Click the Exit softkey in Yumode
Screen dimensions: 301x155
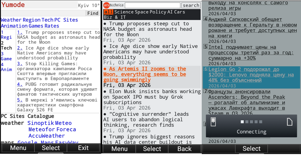click(x=83, y=148)
